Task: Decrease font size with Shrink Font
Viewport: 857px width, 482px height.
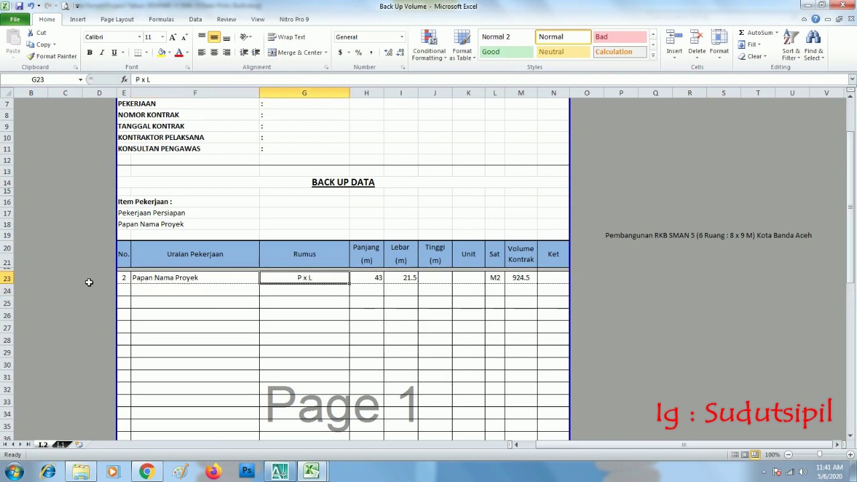Action: point(184,37)
